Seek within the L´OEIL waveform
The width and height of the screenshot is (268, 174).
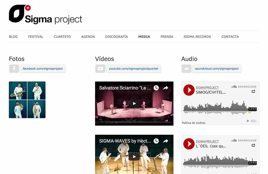220,161
